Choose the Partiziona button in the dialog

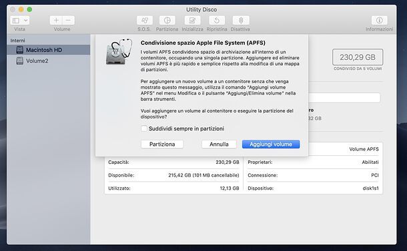162,144
